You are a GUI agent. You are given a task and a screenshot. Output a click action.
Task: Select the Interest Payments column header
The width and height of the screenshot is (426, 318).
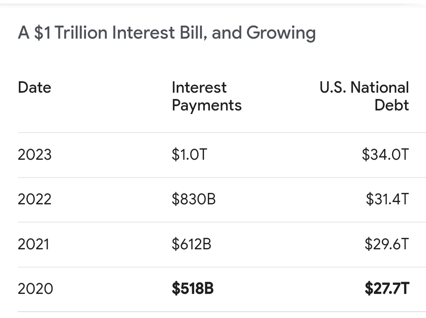[x=207, y=97]
